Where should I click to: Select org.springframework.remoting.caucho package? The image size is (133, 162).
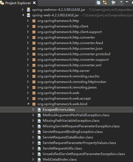point(68,76)
